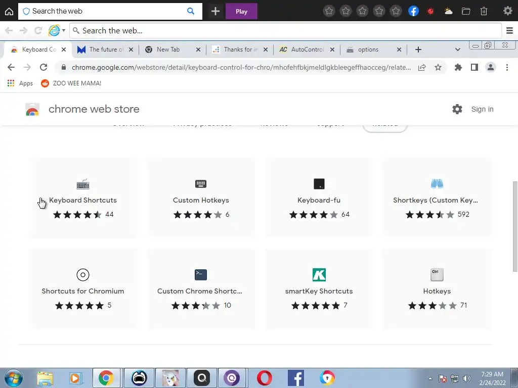Open the Keyboard Shortcuts extension card
Screen dimensions: 518x388
tap(83, 198)
